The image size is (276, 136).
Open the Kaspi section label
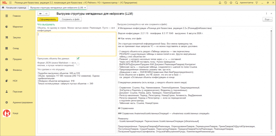(x=15, y=113)
